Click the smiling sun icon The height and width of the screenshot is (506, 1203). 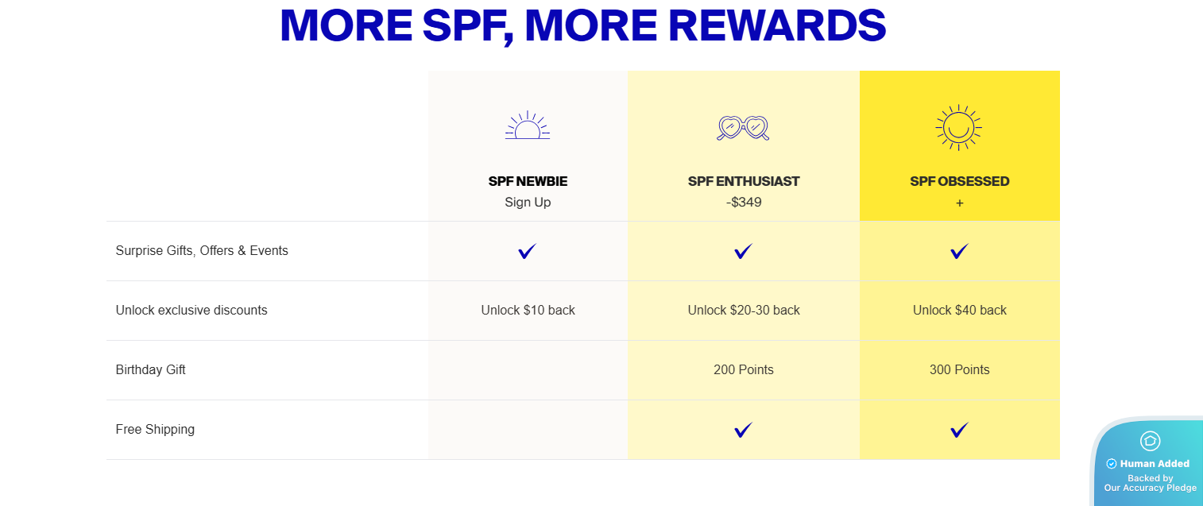(959, 127)
